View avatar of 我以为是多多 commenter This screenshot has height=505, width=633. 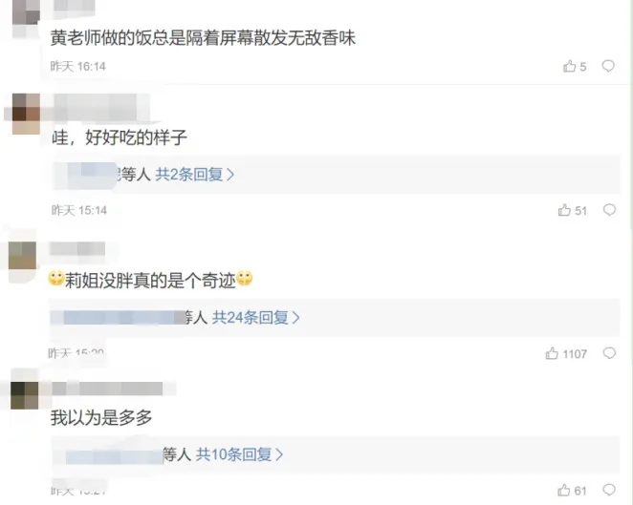tap(24, 395)
